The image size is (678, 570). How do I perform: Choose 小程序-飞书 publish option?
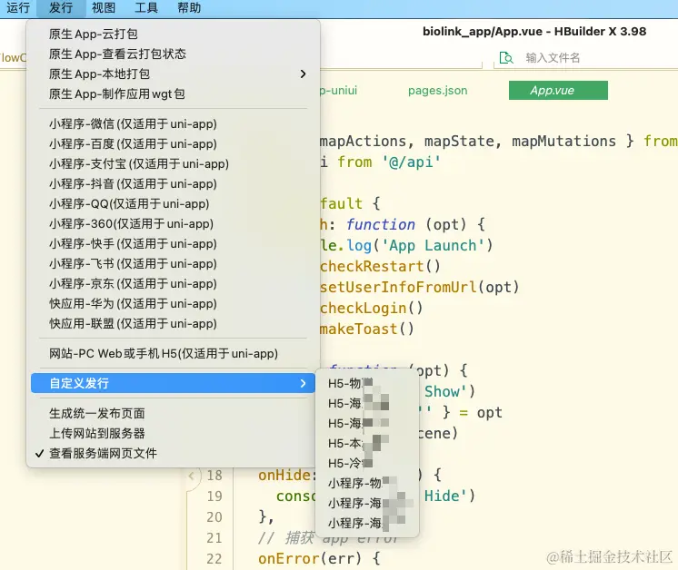pos(173,263)
